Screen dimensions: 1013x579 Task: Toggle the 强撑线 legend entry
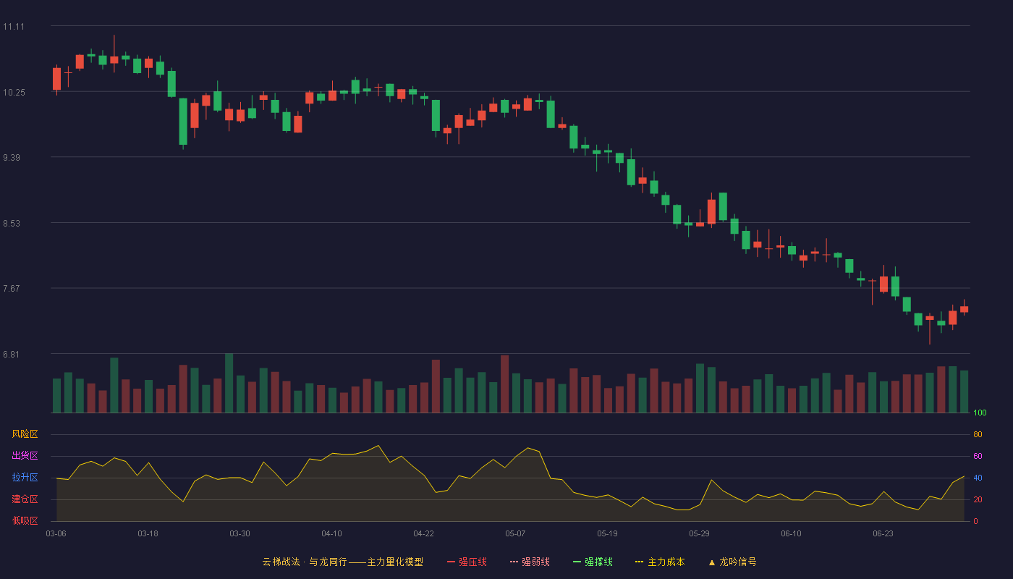(593, 562)
